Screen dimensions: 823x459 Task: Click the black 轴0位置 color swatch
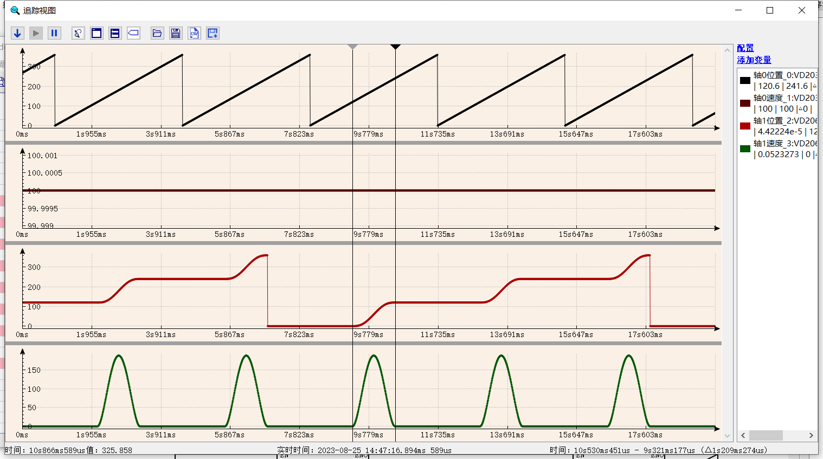point(745,81)
